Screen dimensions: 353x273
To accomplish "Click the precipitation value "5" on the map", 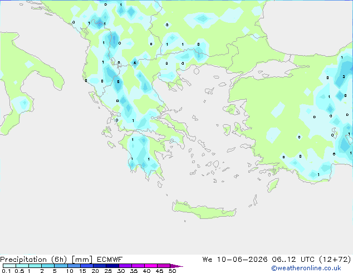I will 118,81.
